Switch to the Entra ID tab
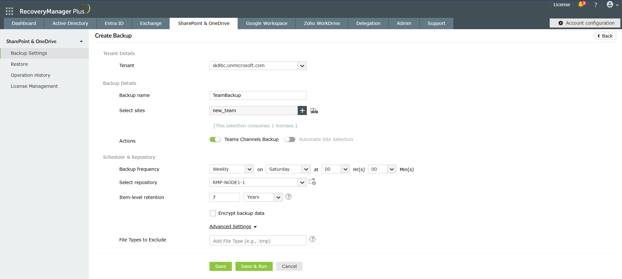 pos(114,23)
